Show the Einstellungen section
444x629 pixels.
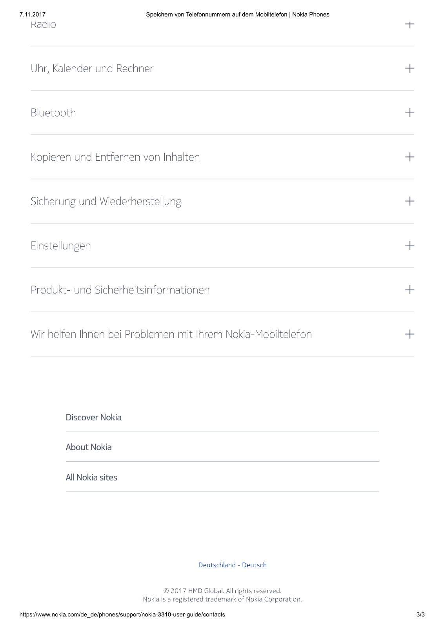[61, 246]
